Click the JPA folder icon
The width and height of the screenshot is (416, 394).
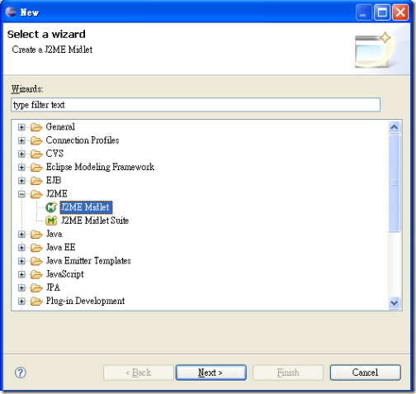(x=36, y=288)
